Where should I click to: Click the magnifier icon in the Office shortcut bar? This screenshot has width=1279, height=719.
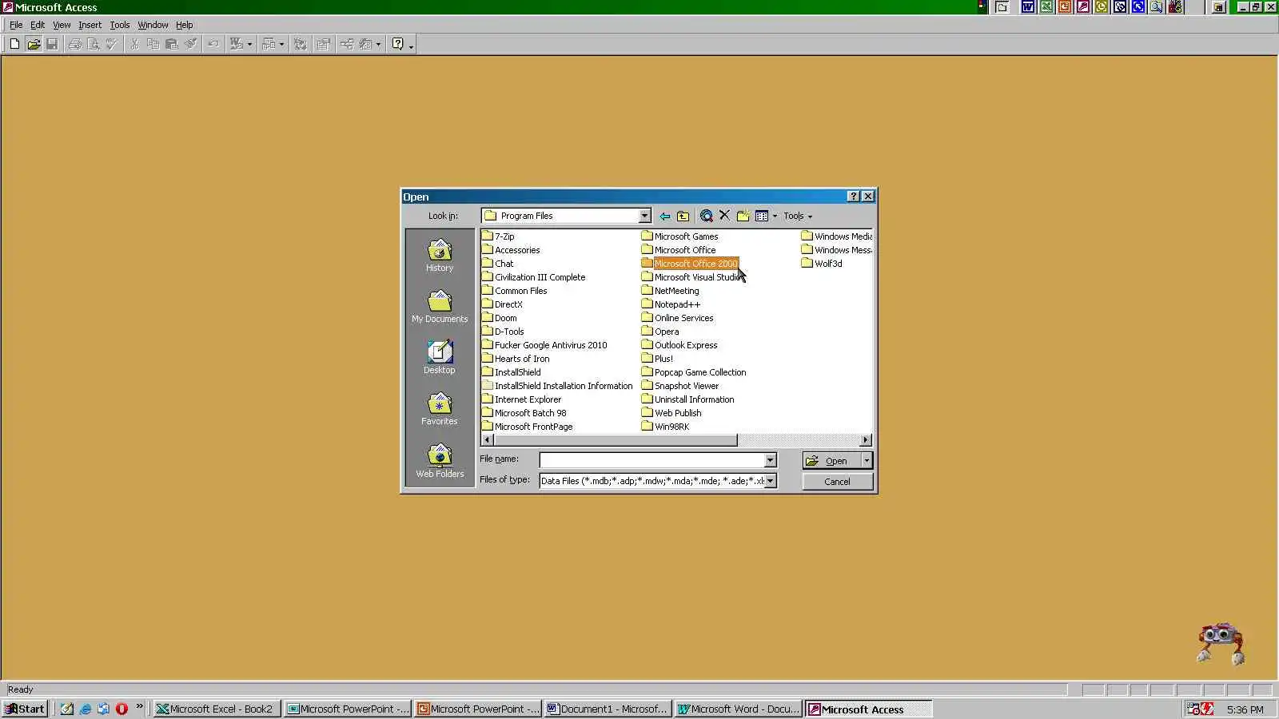click(x=1156, y=7)
